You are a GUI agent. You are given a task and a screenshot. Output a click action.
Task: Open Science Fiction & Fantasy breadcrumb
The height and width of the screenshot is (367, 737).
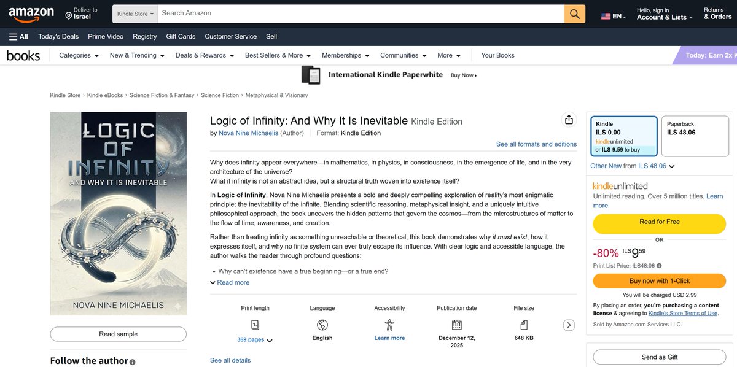(162, 95)
